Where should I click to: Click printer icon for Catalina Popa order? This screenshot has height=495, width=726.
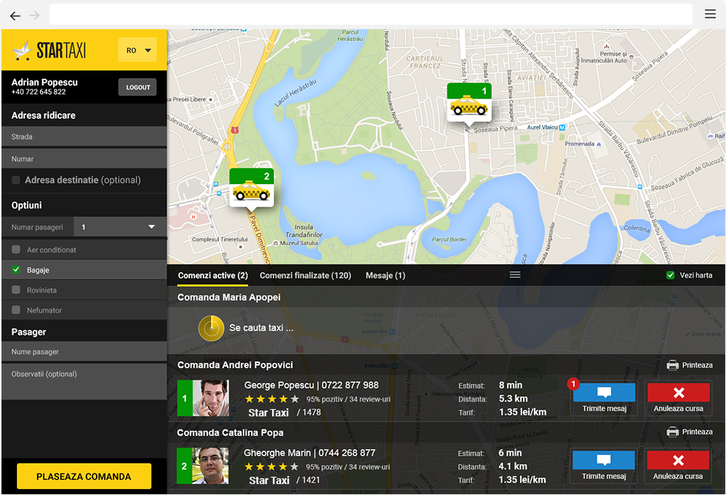(672, 432)
